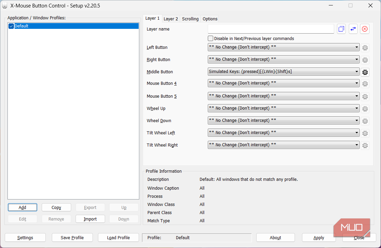This screenshot has width=381, height=248.
Task: Expand the Tilt Wheel Left dropdown
Action: (x=284, y=133)
